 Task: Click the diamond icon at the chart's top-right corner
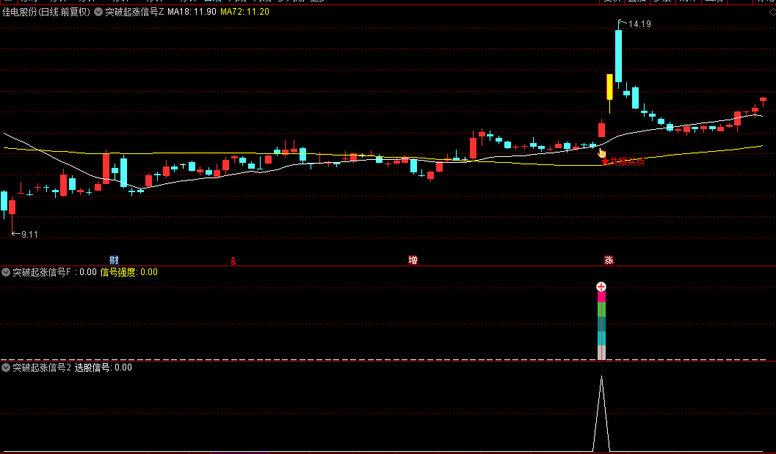coord(772,12)
